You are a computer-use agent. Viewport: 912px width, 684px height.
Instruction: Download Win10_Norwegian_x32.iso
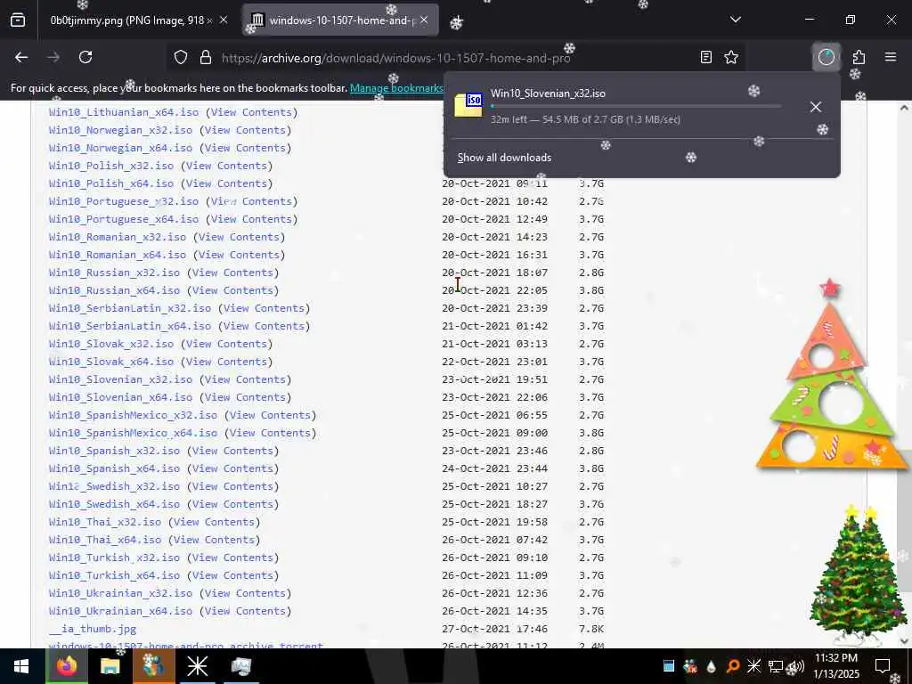point(120,130)
